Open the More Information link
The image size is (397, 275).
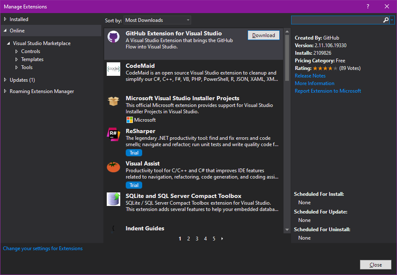pyautogui.click(x=314, y=83)
